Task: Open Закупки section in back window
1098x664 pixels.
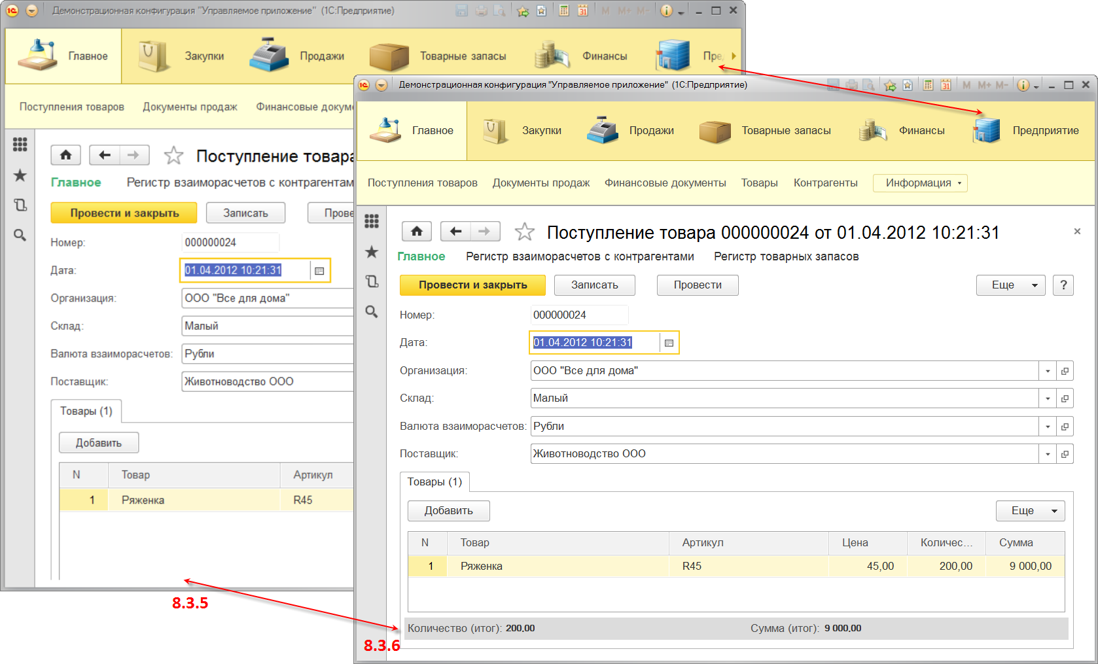Action: [181, 56]
